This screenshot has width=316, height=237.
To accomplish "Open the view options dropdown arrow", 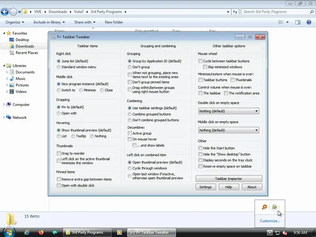I will (287, 22).
